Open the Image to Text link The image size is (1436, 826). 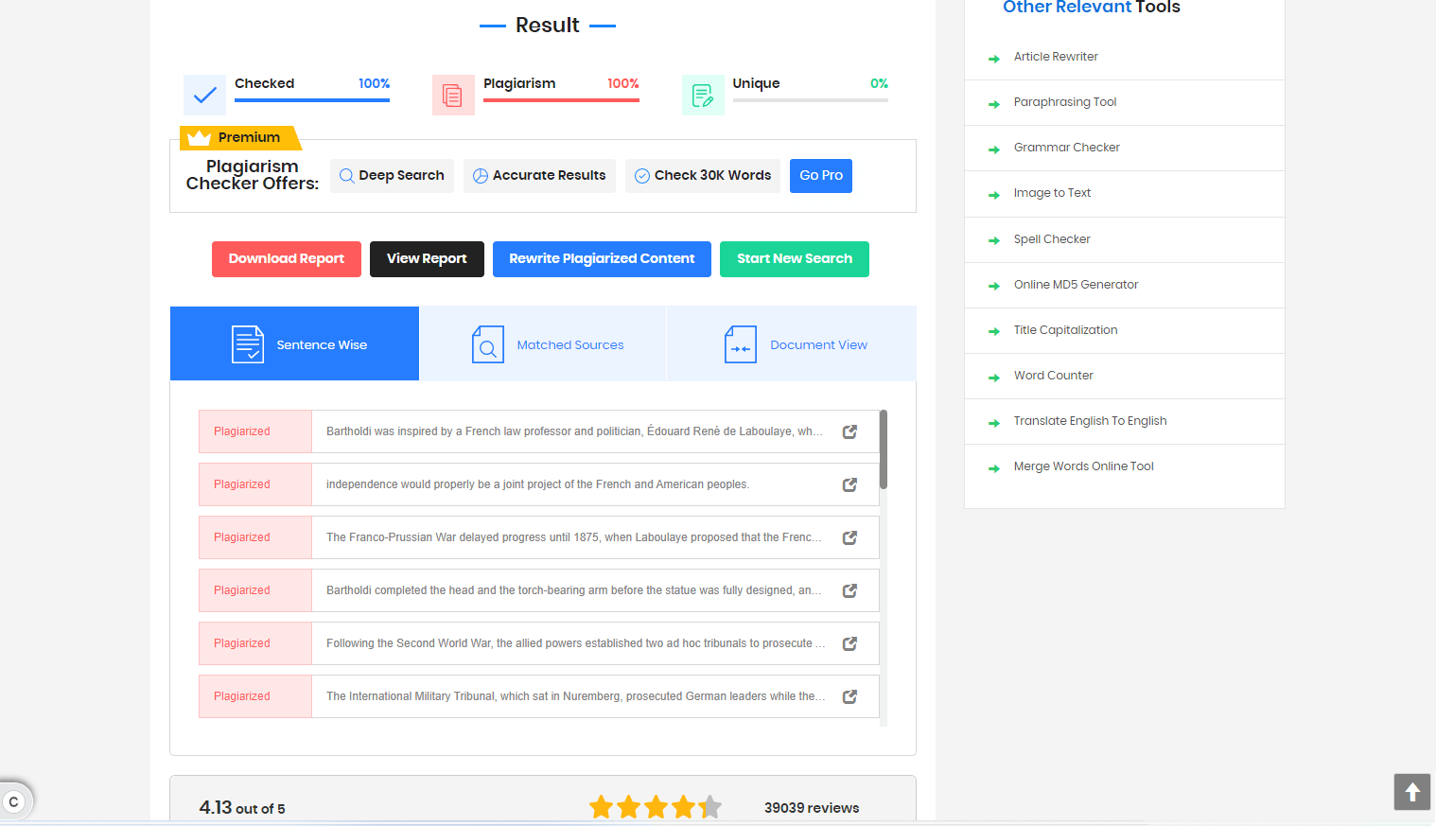tap(1052, 193)
